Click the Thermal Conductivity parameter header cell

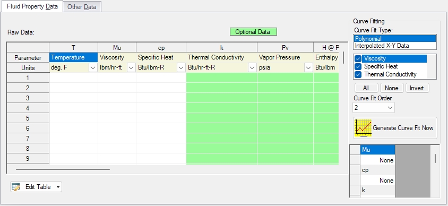coord(222,57)
